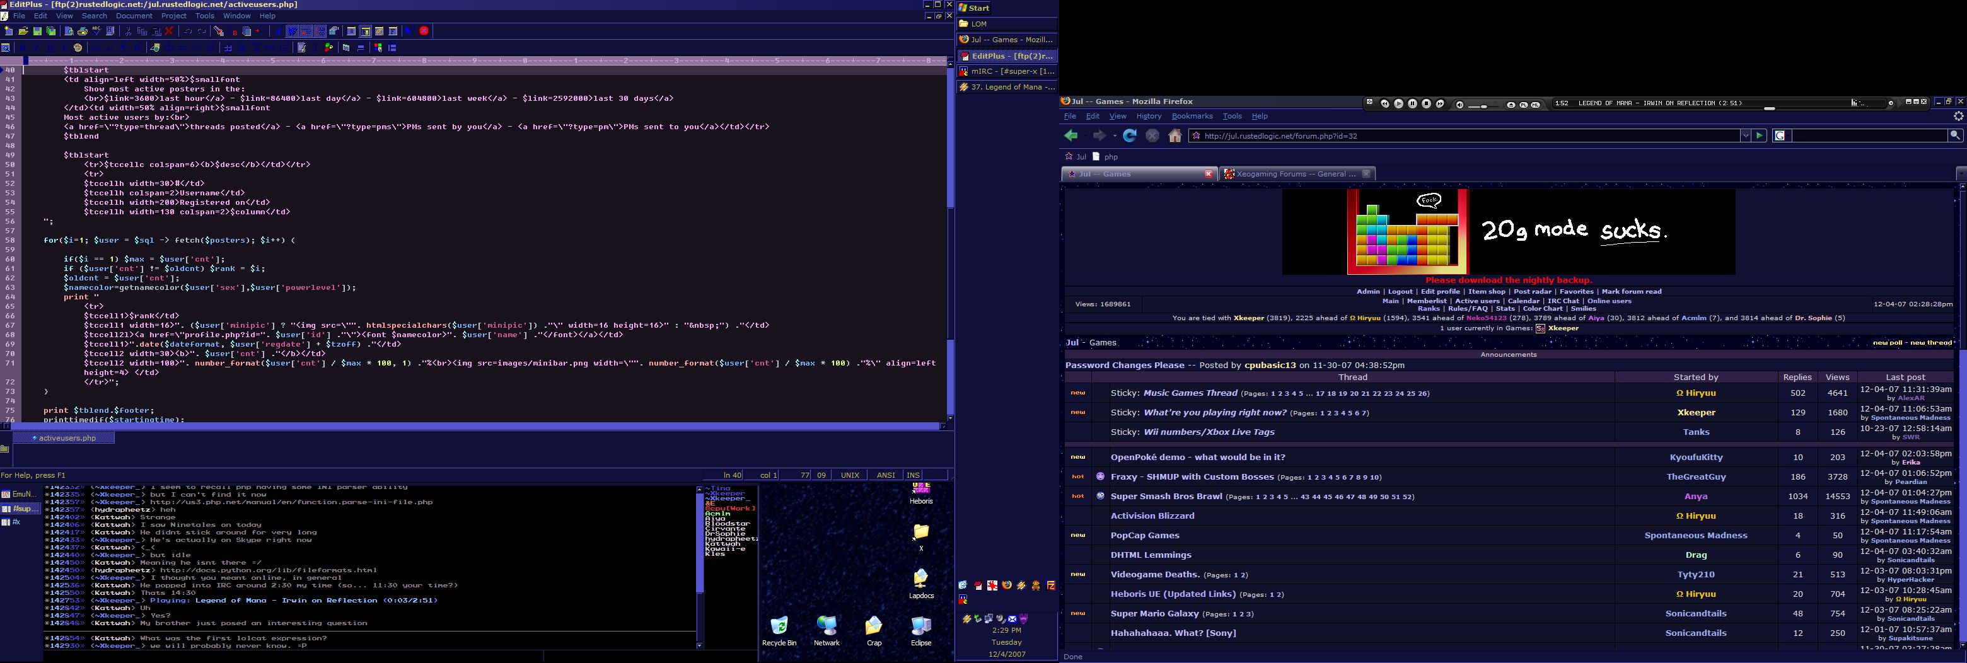Viewport: 1967px width, 663px height.
Task: Click the Active users forum link
Action: [1477, 301]
